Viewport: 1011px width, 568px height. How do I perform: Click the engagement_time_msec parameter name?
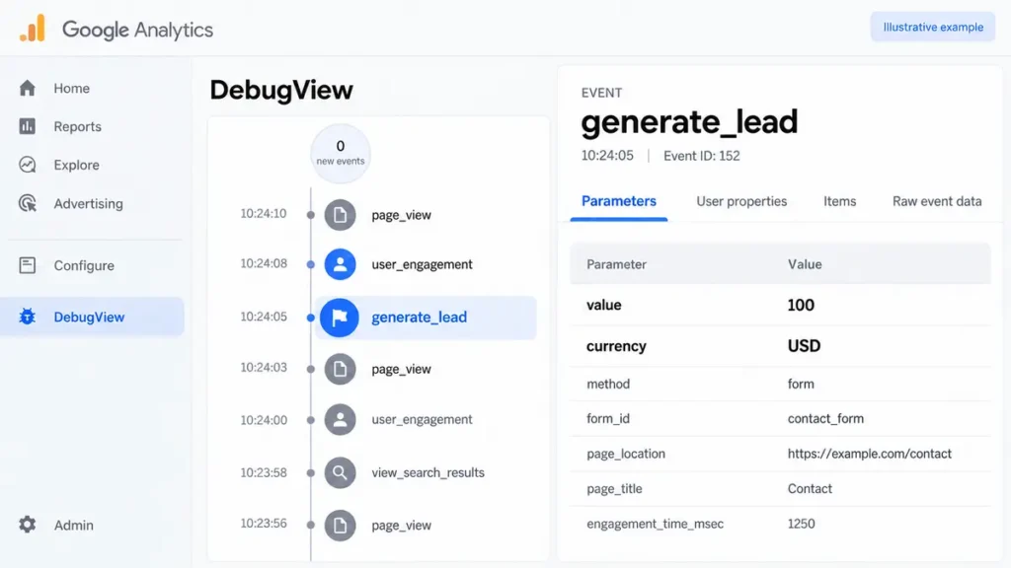click(x=655, y=524)
